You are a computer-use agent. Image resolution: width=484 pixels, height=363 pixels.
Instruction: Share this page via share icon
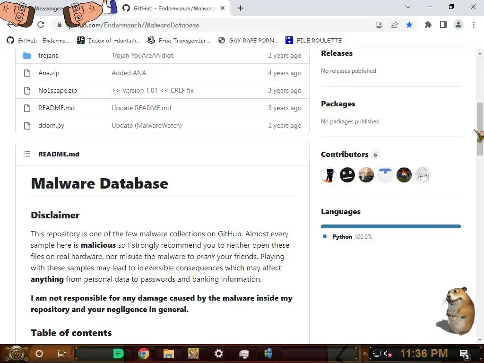(394, 25)
